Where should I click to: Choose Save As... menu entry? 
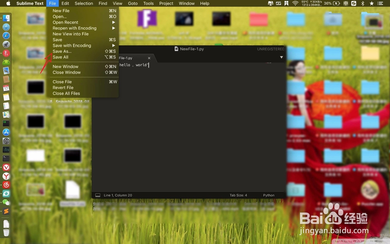(x=82, y=51)
